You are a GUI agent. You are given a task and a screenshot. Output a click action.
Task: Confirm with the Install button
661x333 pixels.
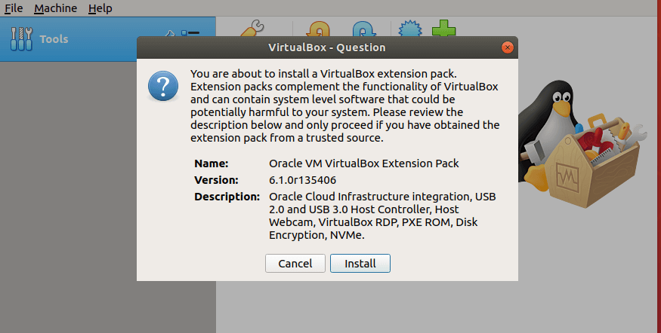tap(360, 263)
